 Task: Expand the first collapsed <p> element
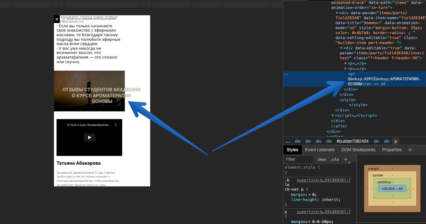[346, 63]
